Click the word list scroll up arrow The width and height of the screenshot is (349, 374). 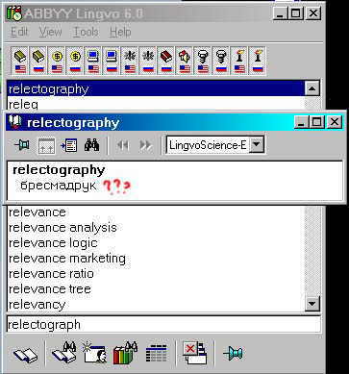[312, 88]
